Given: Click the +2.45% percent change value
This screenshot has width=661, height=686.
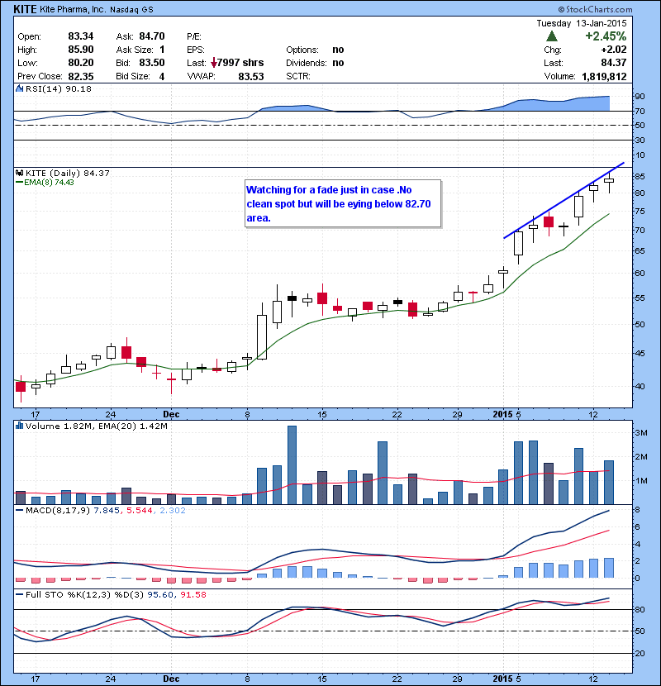Looking at the screenshot, I should pyautogui.click(x=606, y=36).
